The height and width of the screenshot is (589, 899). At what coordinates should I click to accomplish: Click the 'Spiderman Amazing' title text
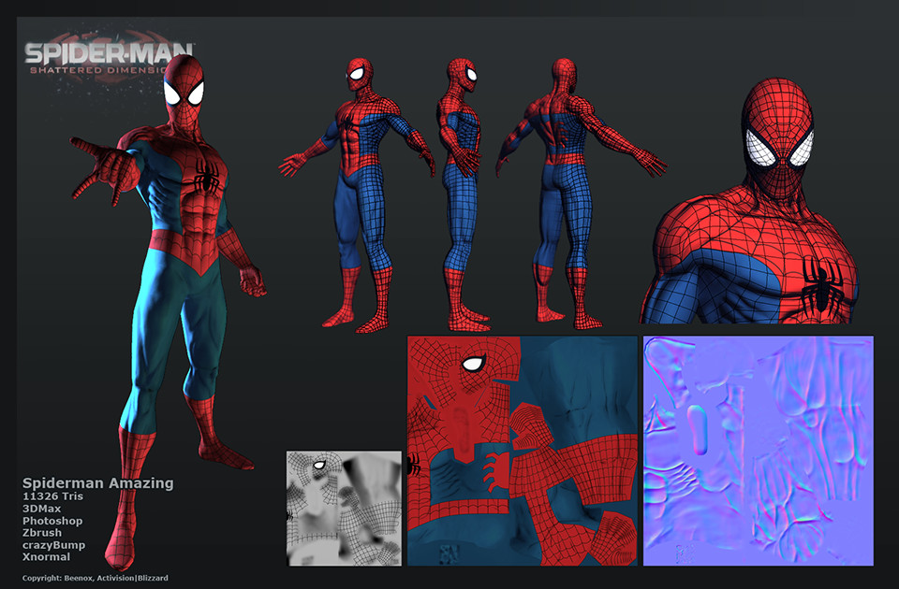pos(98,483)
